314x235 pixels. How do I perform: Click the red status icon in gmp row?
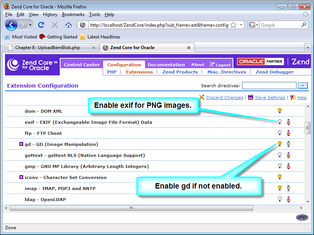point(288,166)
